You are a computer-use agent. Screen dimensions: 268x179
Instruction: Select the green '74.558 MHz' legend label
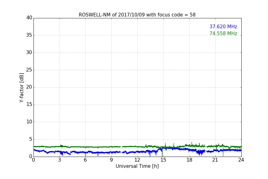(223, 33)
